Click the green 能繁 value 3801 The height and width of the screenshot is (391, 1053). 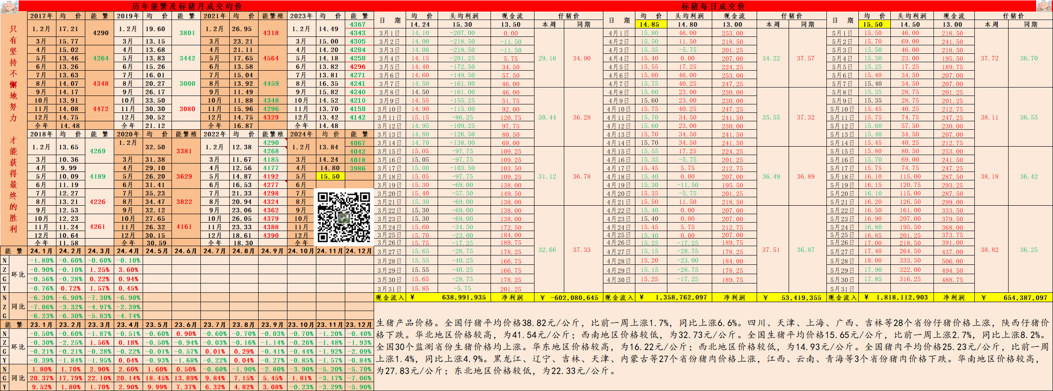pos(187,33)
